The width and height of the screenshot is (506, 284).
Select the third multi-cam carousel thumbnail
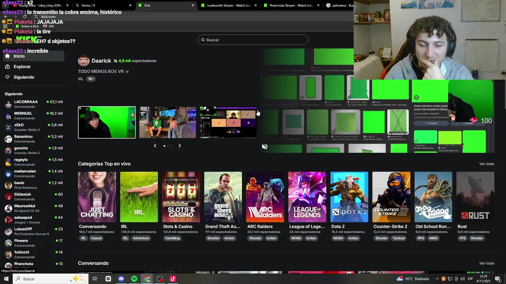tap(228, 122)
